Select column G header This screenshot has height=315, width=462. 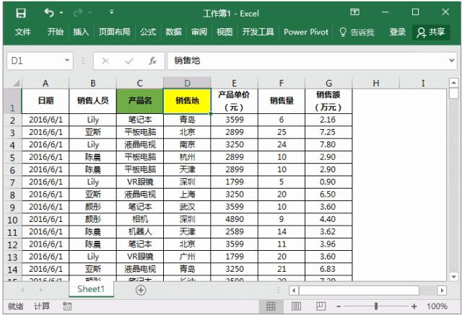(329, 83)
